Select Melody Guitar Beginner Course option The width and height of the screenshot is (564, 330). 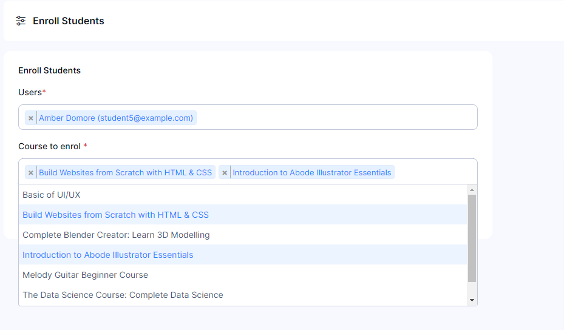[x=85, y=275]
